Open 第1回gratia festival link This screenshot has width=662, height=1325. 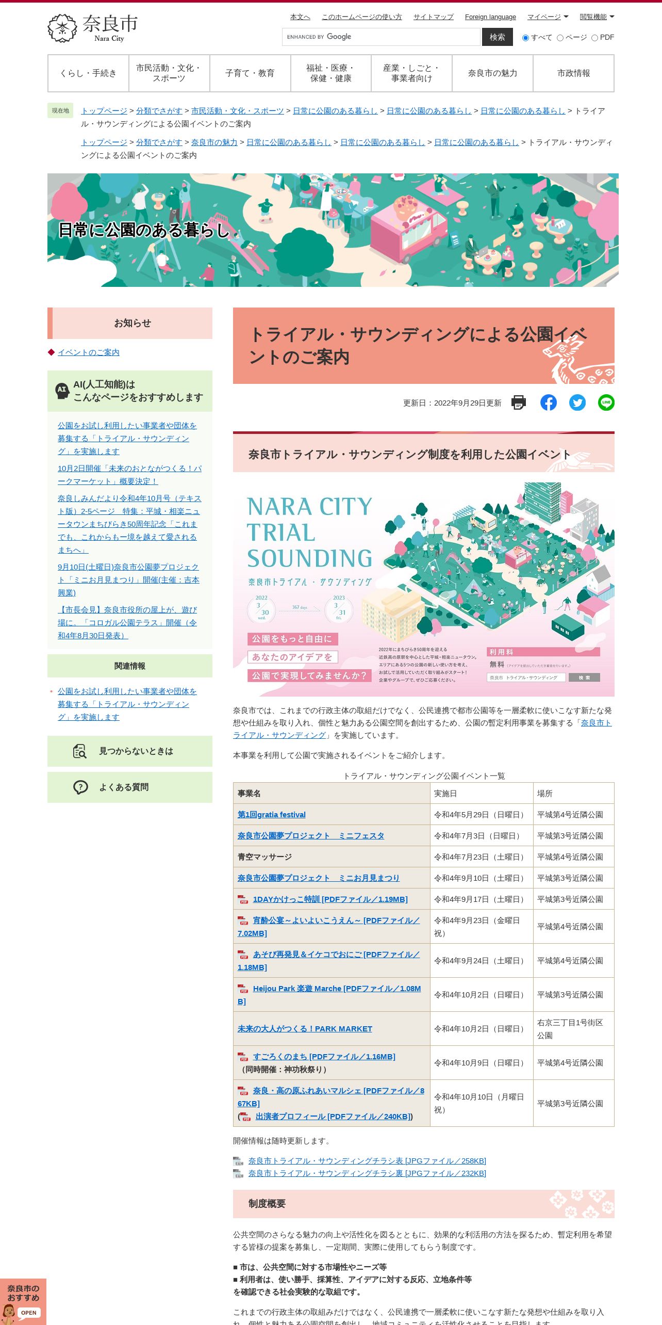pyautogui.click(x=272, y=815)
